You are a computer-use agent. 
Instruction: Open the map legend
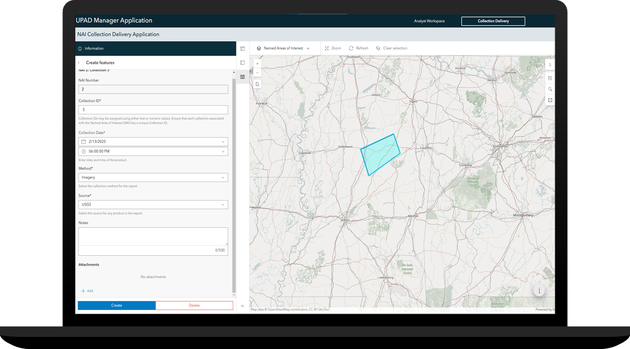(550, 78)
